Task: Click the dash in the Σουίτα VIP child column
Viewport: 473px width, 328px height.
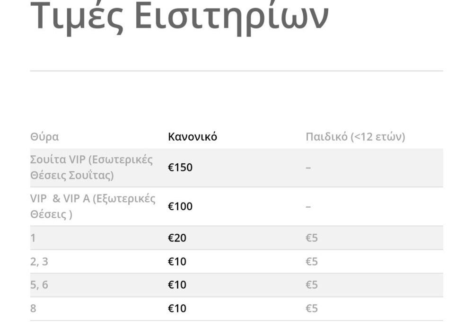Action: pos(308,168)
